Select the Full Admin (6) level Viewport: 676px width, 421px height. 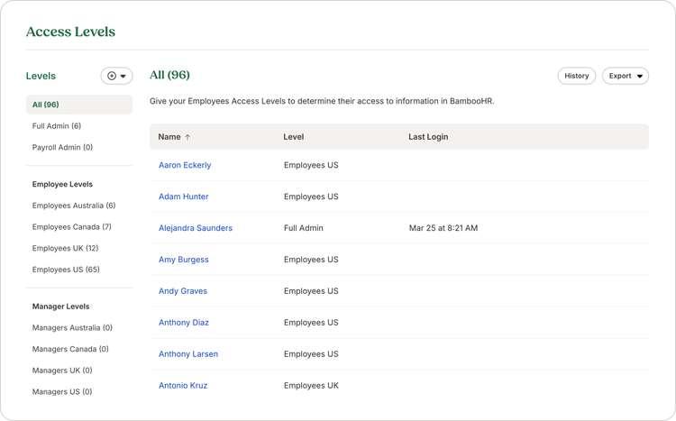point(57,126)
